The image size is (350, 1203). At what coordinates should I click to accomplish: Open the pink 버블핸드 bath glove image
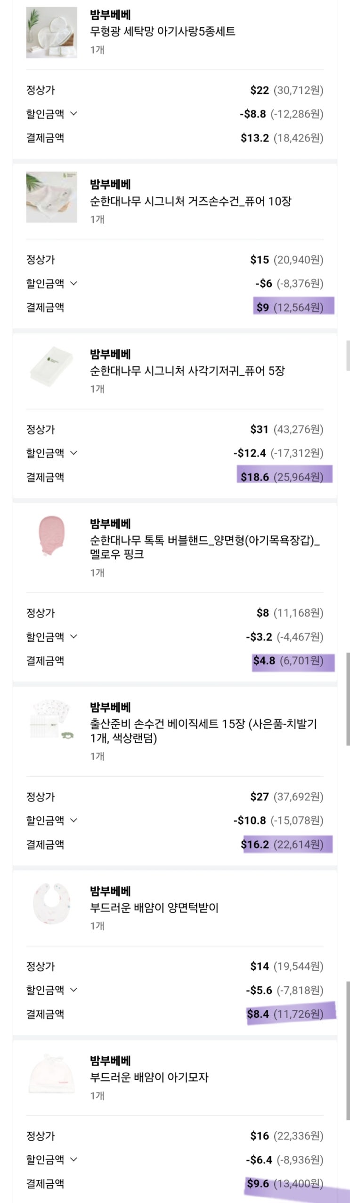click(51, 536)
